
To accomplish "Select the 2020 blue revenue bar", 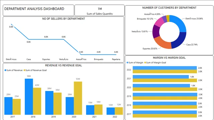I will coord(70,106).
